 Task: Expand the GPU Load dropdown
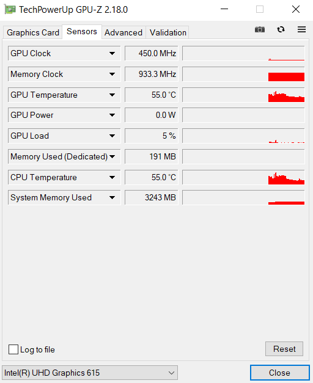pos(112,136)
